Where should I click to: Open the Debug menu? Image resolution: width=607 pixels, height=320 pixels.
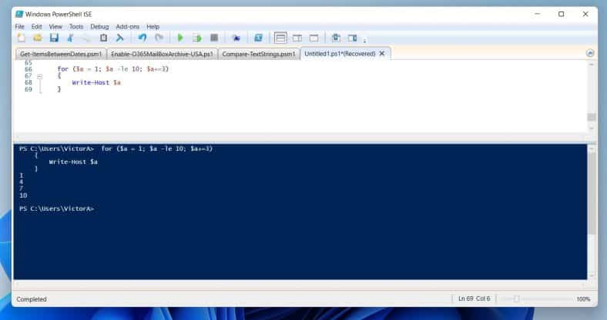pos(99,27)
